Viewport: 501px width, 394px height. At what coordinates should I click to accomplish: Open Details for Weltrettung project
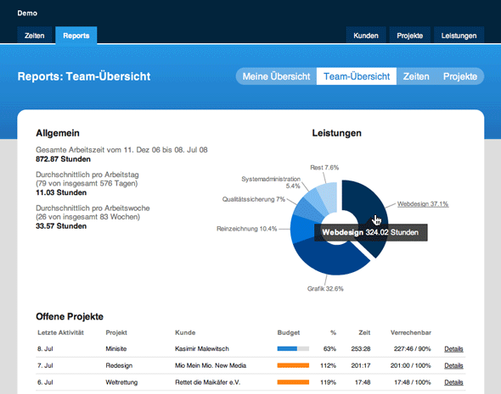point(453,382)
